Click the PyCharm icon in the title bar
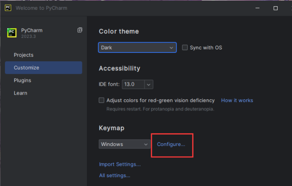The height and width of the screenshot is (186, 292). pos(8,8)
